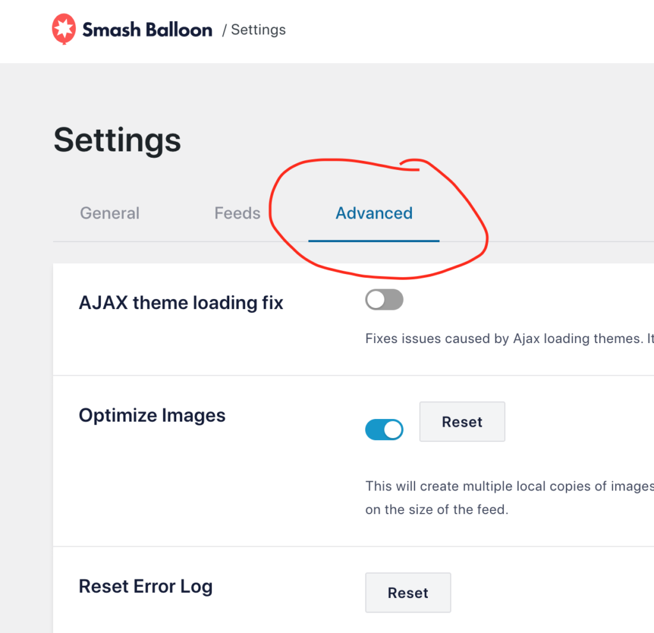Click the 'on the size of the feed' text
This screenshot has width=654, height=633.
[437, 510]
